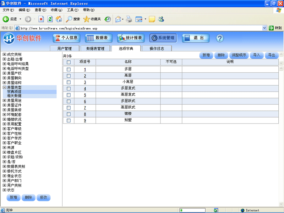Viewport: 284px width, 213px height.
Task: Click the Mail envelope toolbar icon
Action: tap(118, 19)
